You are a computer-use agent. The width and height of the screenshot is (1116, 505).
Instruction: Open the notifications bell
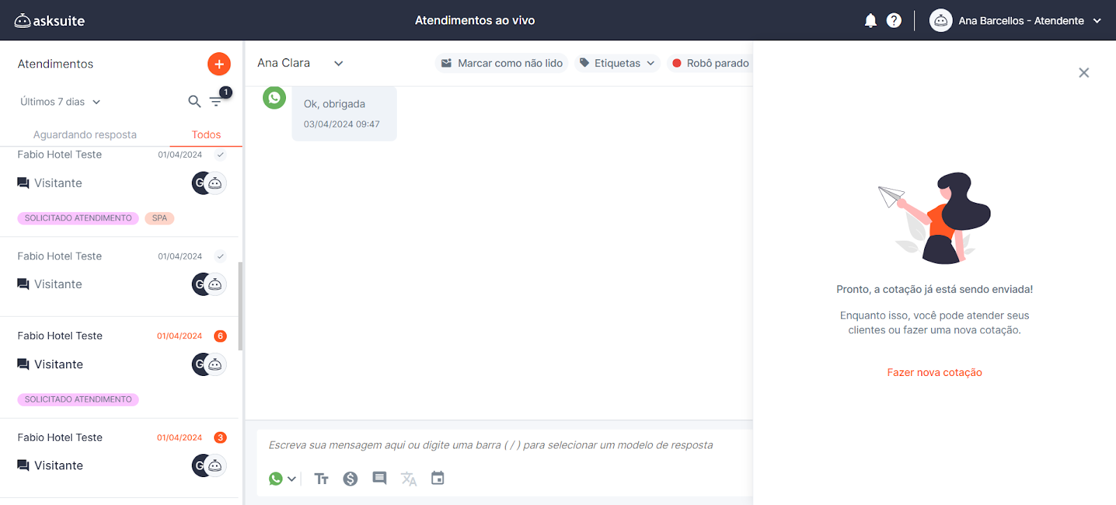pyautogui.click(x=870, y=20)
